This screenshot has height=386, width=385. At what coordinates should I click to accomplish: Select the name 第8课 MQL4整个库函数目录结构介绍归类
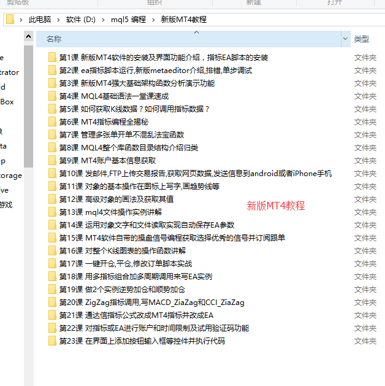[x=129, y=147]
